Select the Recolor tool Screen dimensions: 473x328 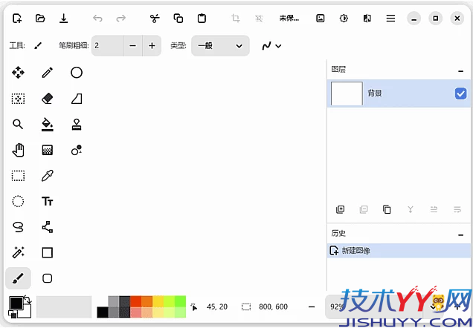[77, 150]
